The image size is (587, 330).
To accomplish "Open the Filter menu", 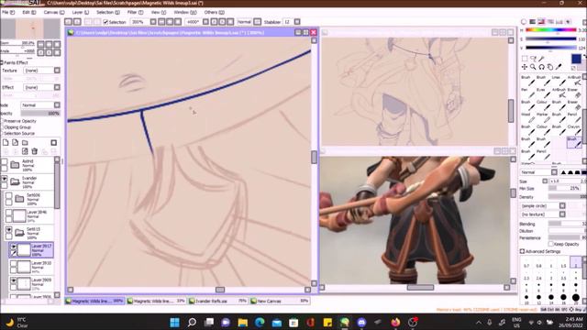I will pos(135,12).
